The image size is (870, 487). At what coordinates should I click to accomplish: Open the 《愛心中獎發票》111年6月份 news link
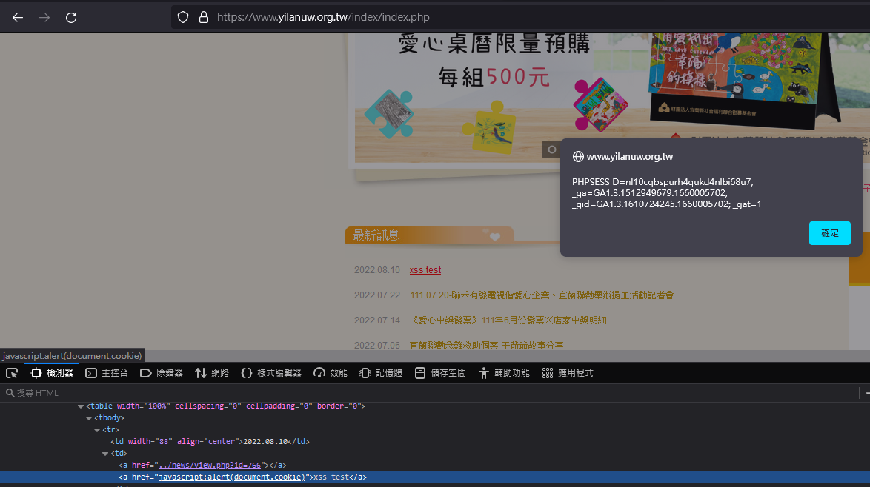[508, 320]
